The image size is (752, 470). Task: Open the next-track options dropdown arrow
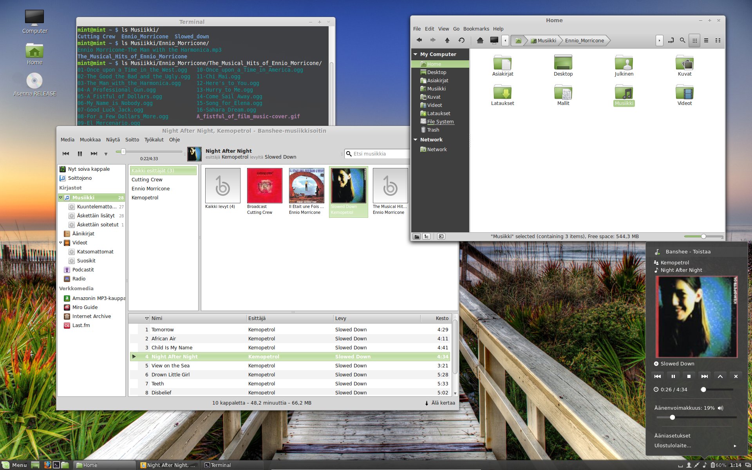pyautogui.click(x=106, y=154)
